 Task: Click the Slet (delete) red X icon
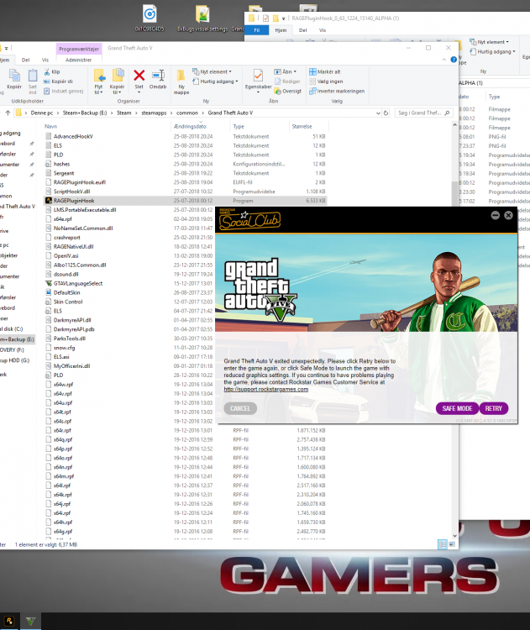coord(139,76)
